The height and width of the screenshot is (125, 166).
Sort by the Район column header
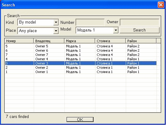pyautogui.click(x=141, y=41)
